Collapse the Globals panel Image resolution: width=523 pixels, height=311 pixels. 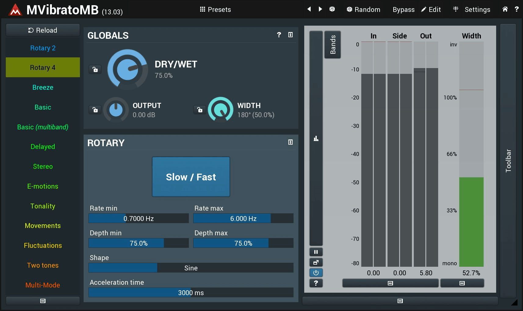pyautogui.click(x=290, y=35)
